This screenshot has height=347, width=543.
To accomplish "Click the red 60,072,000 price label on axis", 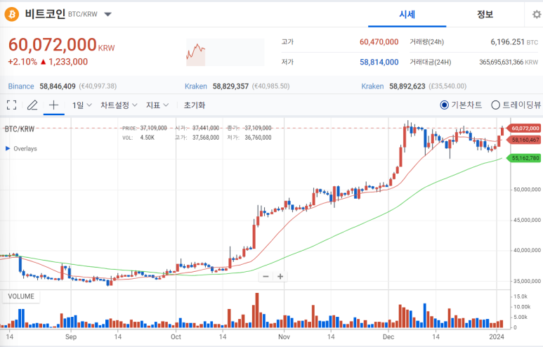I will click(525, 129).
